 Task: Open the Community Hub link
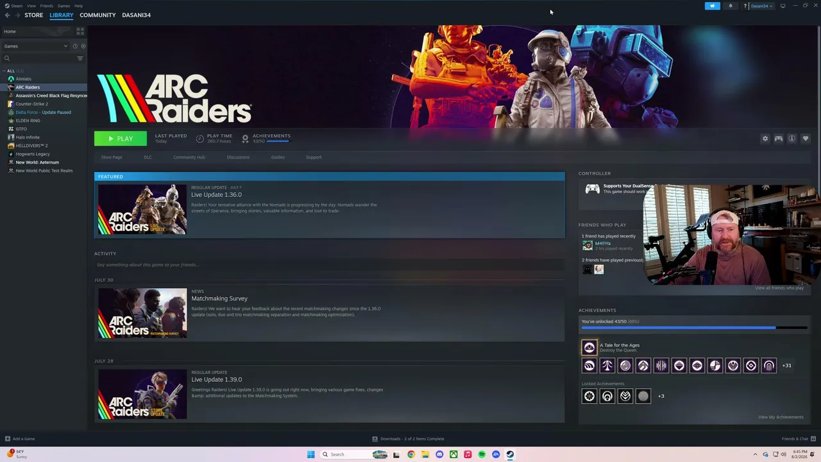189,157
